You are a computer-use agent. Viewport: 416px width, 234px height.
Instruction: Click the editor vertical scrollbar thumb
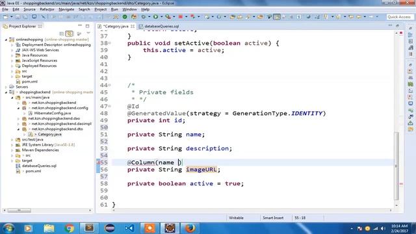pos(396,166)
